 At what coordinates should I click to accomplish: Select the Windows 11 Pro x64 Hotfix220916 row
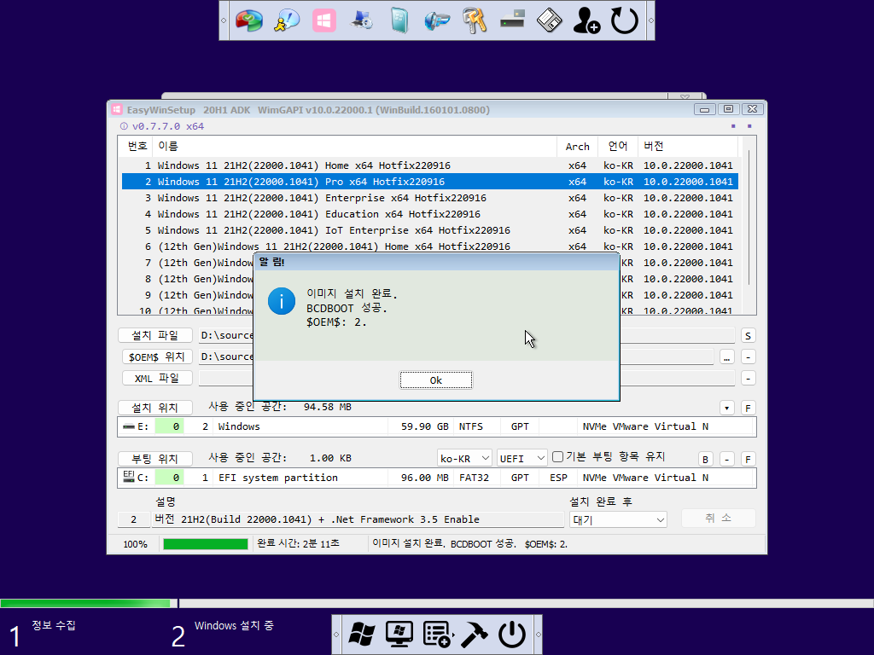430,182
